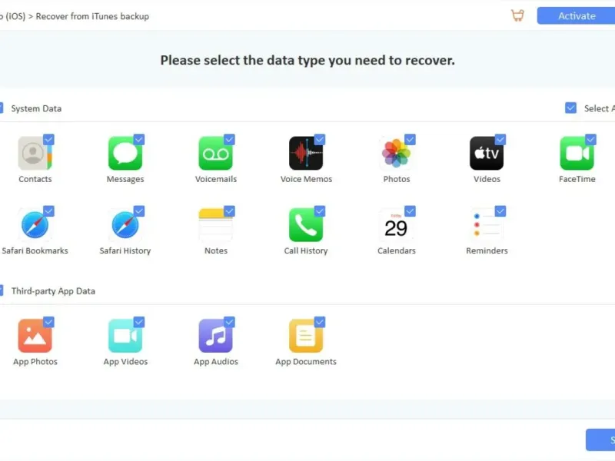Screen dimensions: 615x461
Task: Click the Safari History compass icon
Action: (x=125, y=225)
